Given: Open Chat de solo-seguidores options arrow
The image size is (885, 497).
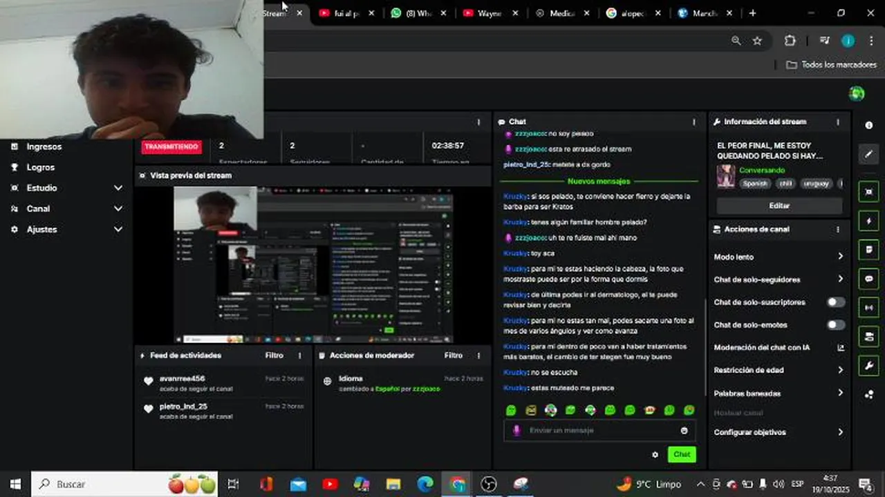Looking at the screenshot, I should coord(841,280).
